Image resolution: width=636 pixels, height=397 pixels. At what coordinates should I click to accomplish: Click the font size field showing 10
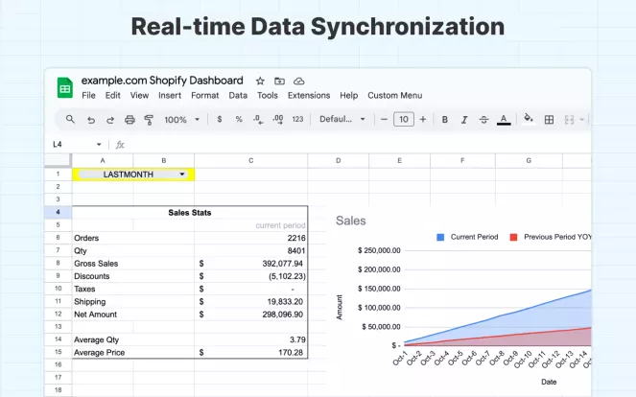pos(404,119)
